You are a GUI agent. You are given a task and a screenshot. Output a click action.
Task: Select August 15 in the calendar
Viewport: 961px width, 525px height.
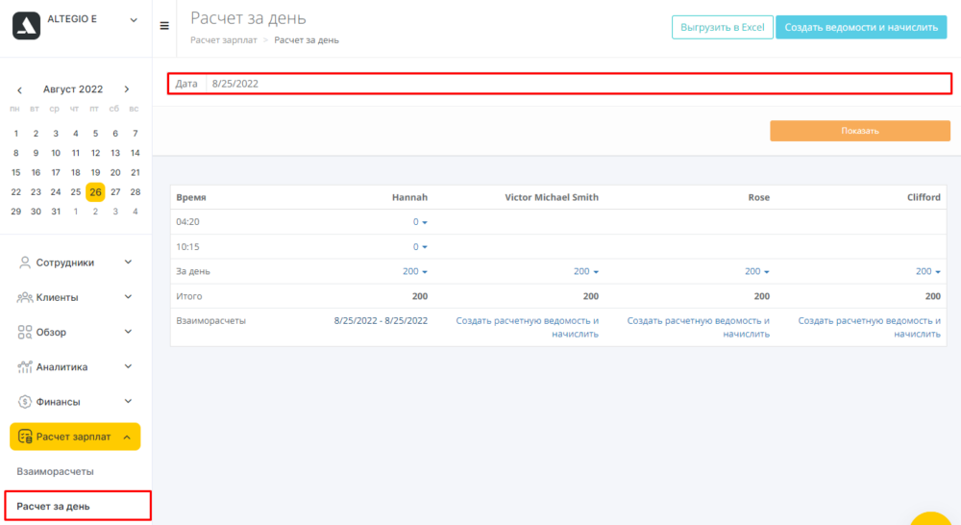[16, 172]
